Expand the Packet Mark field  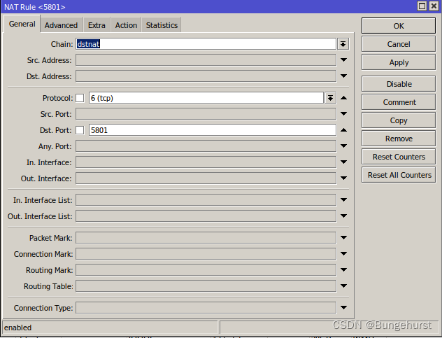(x=343, y=237)
